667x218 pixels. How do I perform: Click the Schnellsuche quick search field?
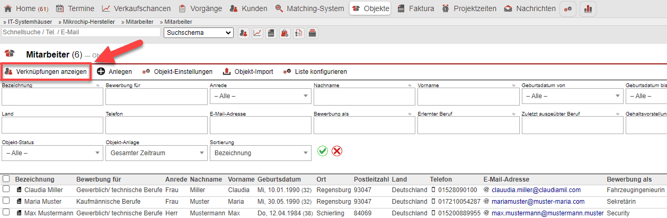(81, 32)
